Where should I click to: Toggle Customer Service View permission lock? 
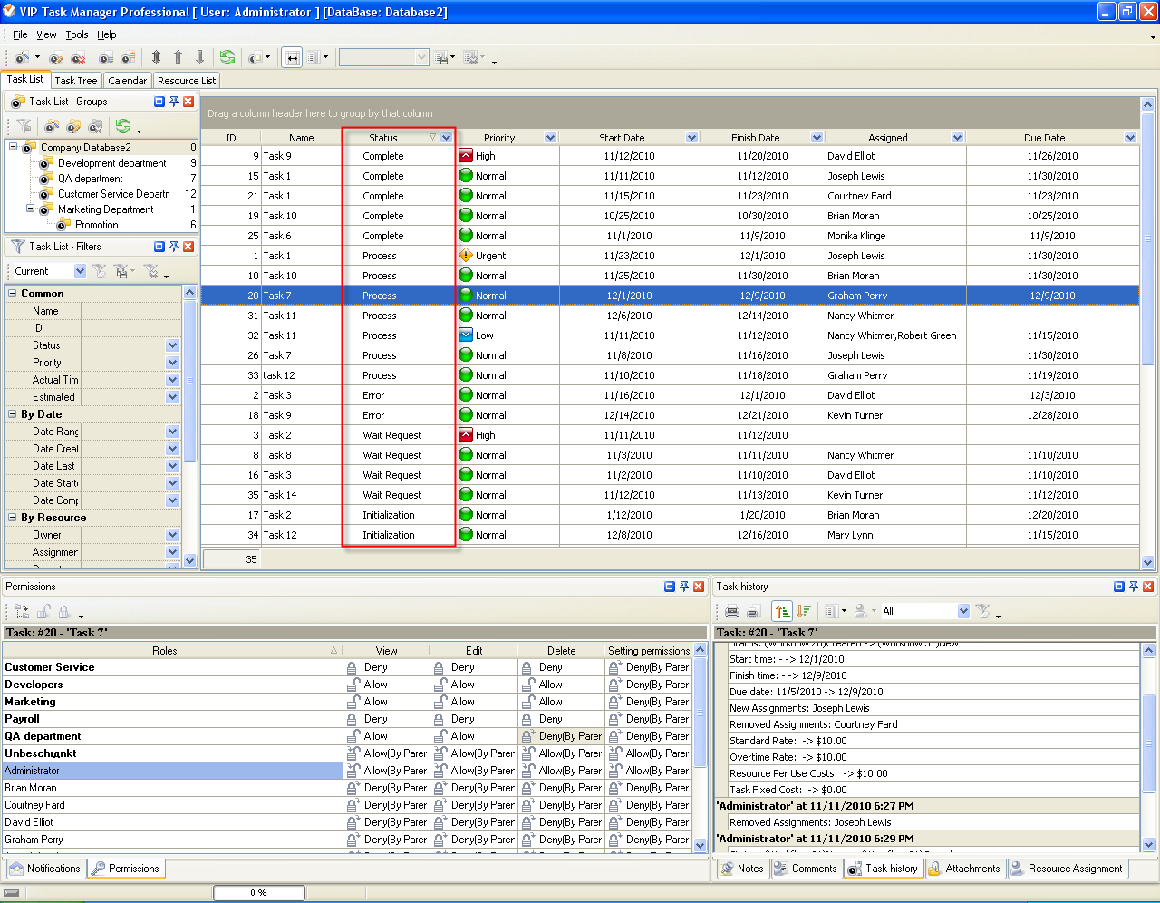[352, 667]
